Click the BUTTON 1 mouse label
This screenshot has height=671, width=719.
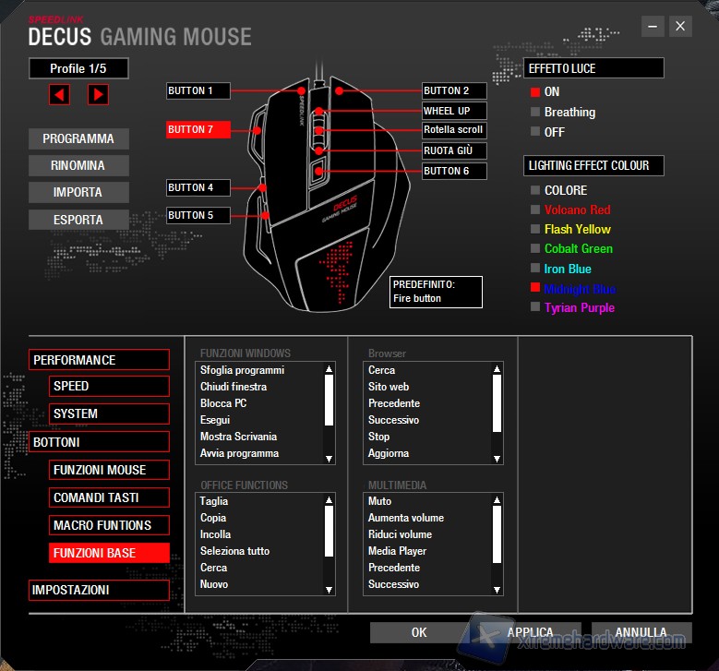198,90
